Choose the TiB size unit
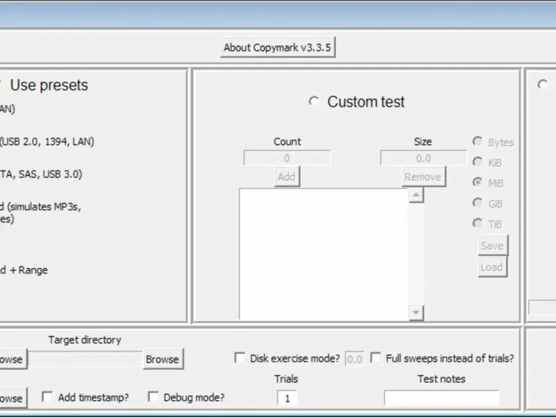The image size is (556, 417). [x=477, y=223]
